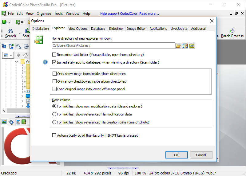The width and height of the screenshot is (246, 176).
Task: Click the CodedColor icon in menu bar
Action: 4,13
